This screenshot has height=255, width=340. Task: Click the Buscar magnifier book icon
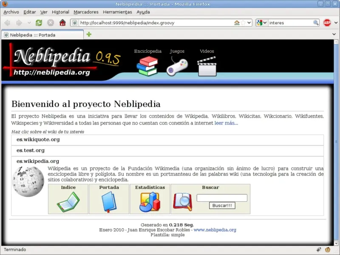tap(183, 202)
